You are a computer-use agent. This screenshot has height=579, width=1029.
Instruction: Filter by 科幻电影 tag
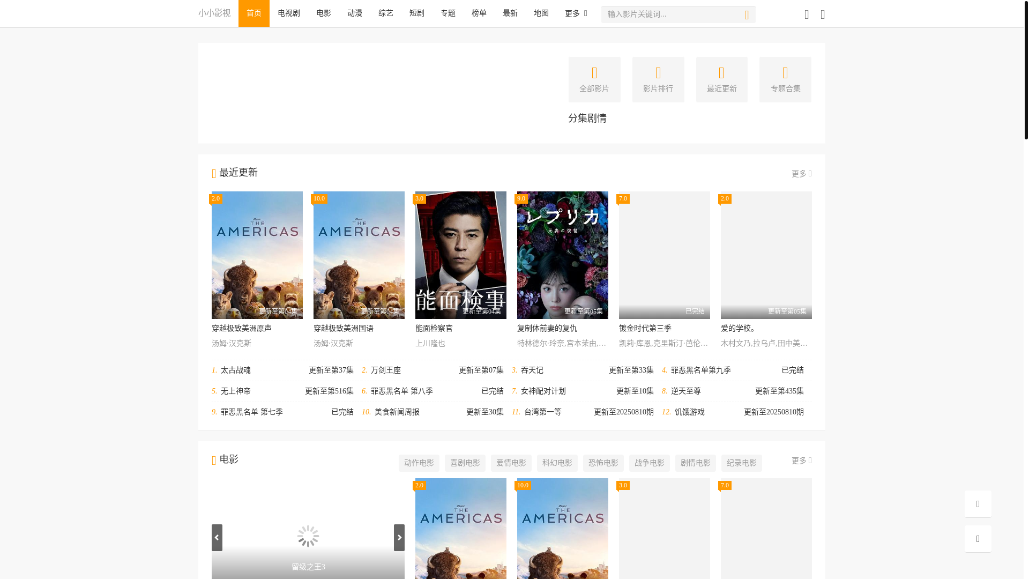point(557,463)
